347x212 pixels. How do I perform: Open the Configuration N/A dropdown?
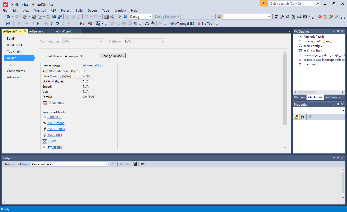coord(83,41)
